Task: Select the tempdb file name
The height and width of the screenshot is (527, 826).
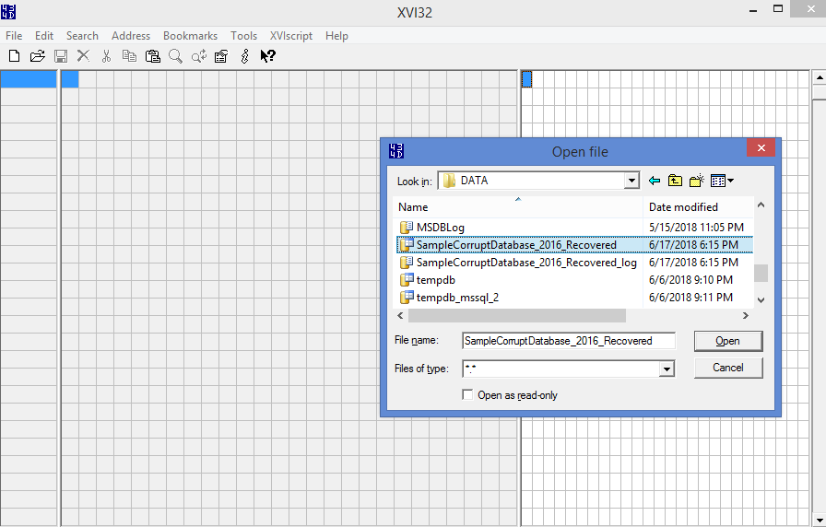Action: click(x=436, y=279)
